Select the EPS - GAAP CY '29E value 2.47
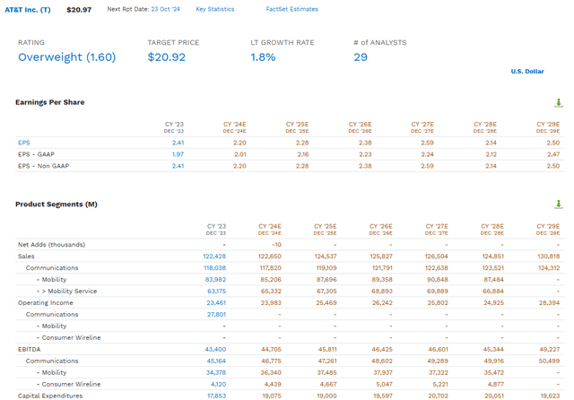The image size is (574, 400). 553,154
